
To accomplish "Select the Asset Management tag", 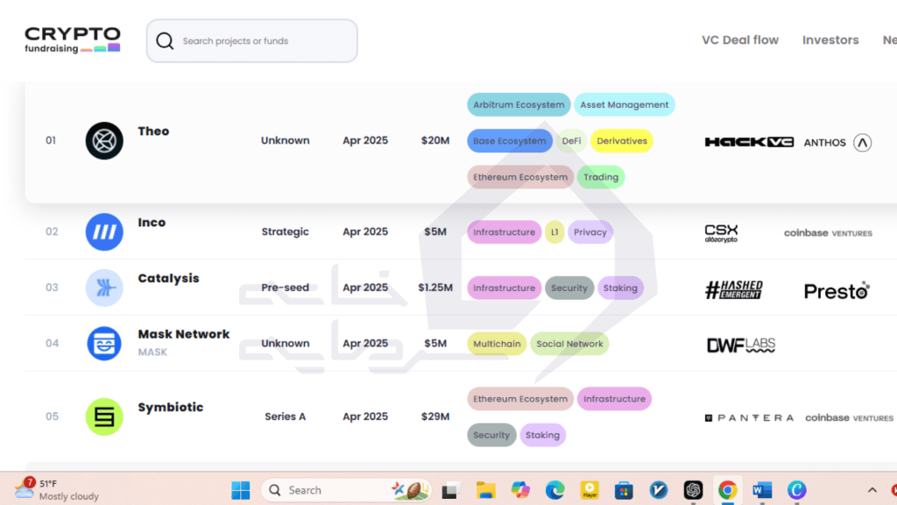I will [624, 105].
